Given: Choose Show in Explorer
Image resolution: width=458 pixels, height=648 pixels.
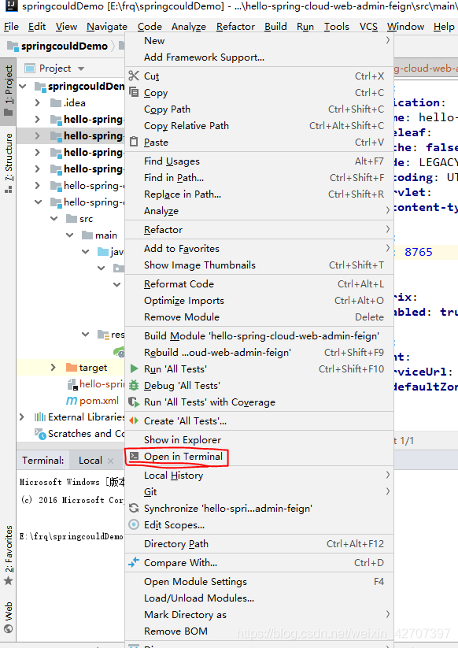Looking at the screenshot, I should pyautogui.click(x=259, y=439).
